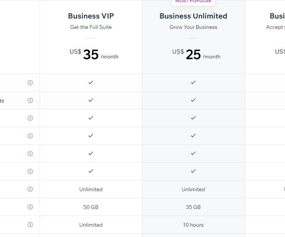
Task: Open the info icon in the 10 hours row
Action: tap(30, 224)
